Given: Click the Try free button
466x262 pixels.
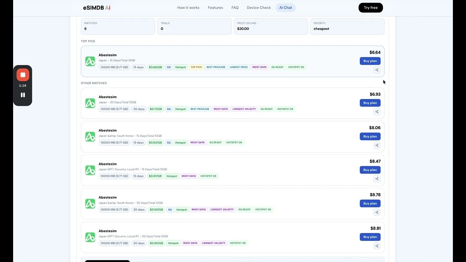Looking at the screenshot, I should click(370, 7).
